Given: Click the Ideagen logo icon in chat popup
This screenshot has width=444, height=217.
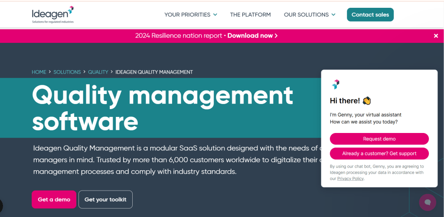Looking at the screenshot, I should (336, 84).
